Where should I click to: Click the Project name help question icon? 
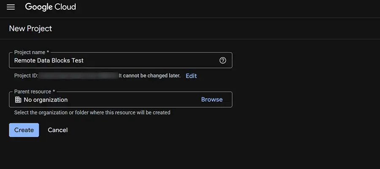click(x=223, y=60)
